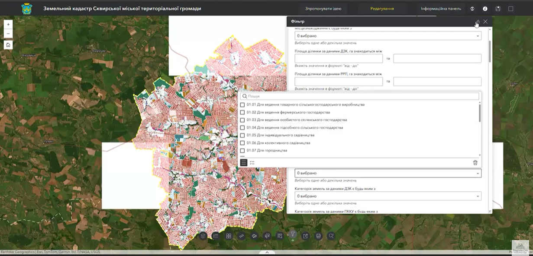Open the basemap gallery grid icon
533x256 pixels.
coord(229,236)
